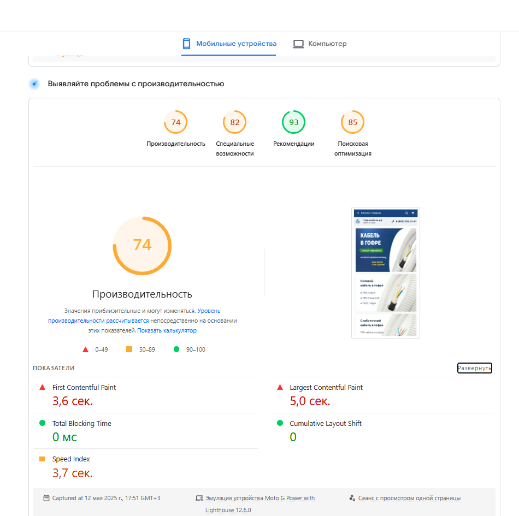519x516 pixels.
Task: Click the mobile page screenshot thumbnail
Action: (386, 272)
